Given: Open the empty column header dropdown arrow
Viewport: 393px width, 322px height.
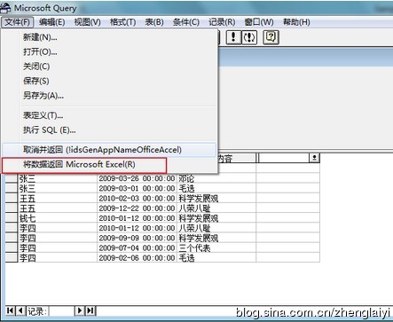Looking at the screenshot, I should click(314, 158).
